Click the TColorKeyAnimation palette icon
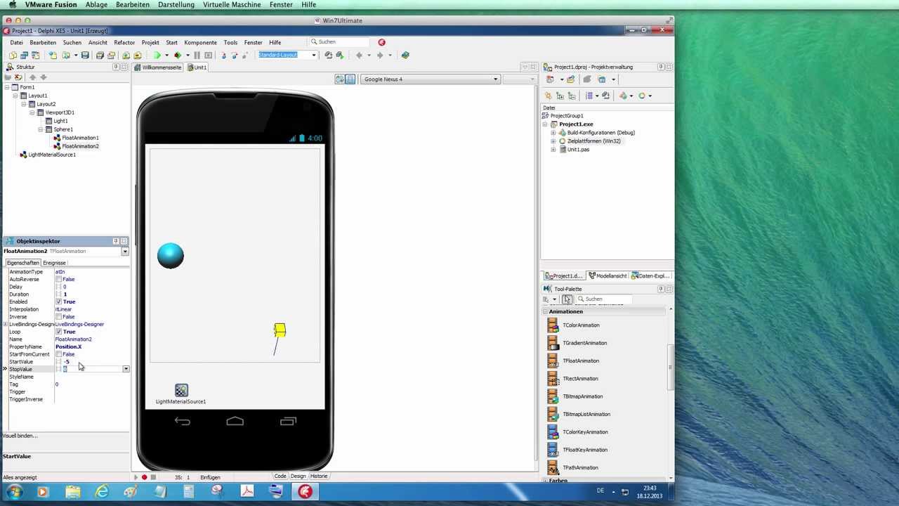Viewport: 899px width, 506px height. [553, 432]
